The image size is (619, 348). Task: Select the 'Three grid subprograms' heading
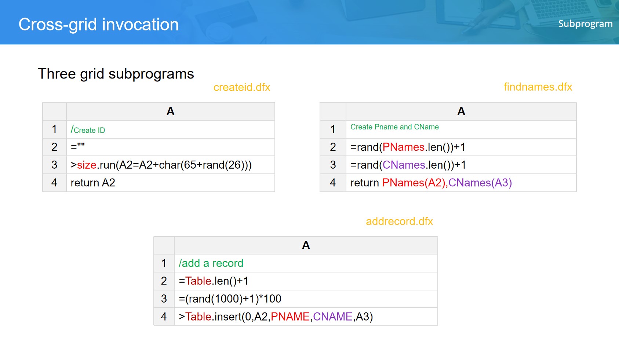[x=116, y=74]
